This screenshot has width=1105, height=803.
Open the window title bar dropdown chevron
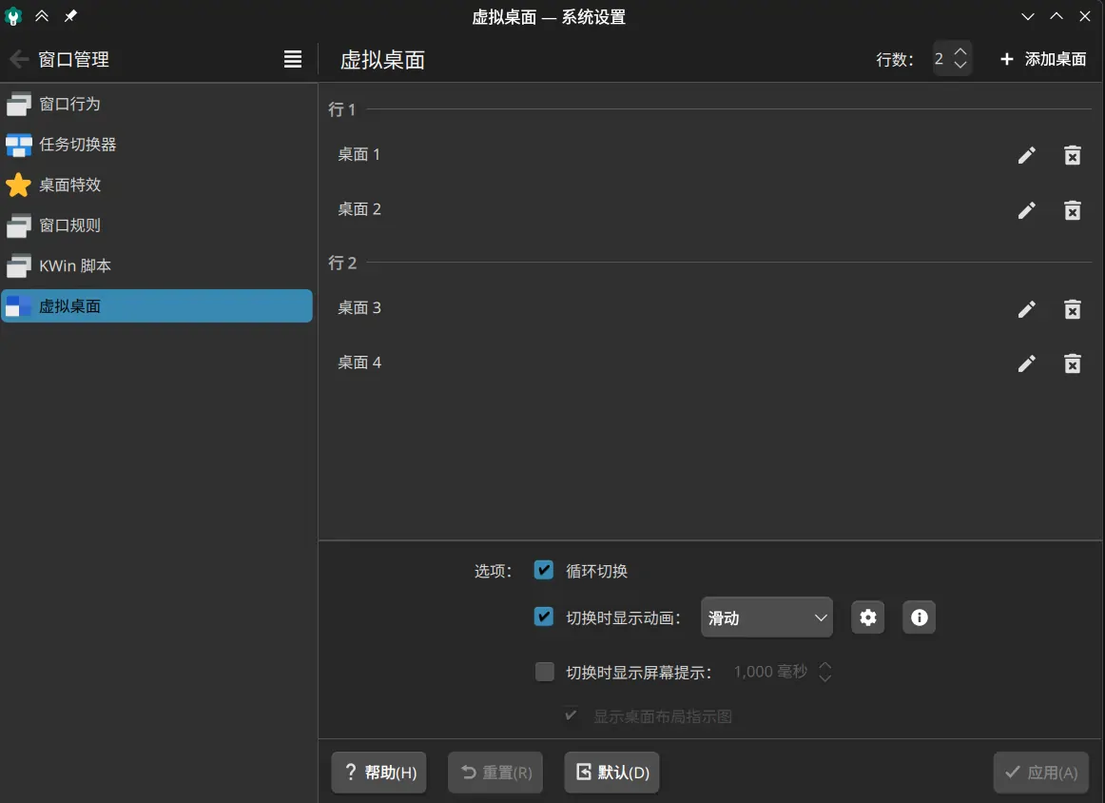[x=1028, y=16]
